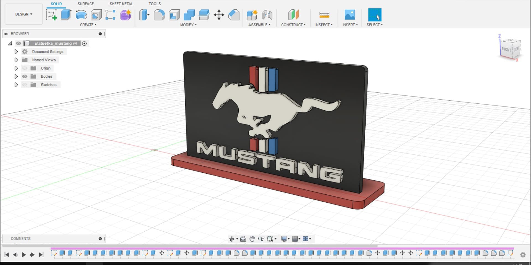Jump to timeline end
Image resolution: width=531 pixels, height=265 pixels.
(41, 255)
